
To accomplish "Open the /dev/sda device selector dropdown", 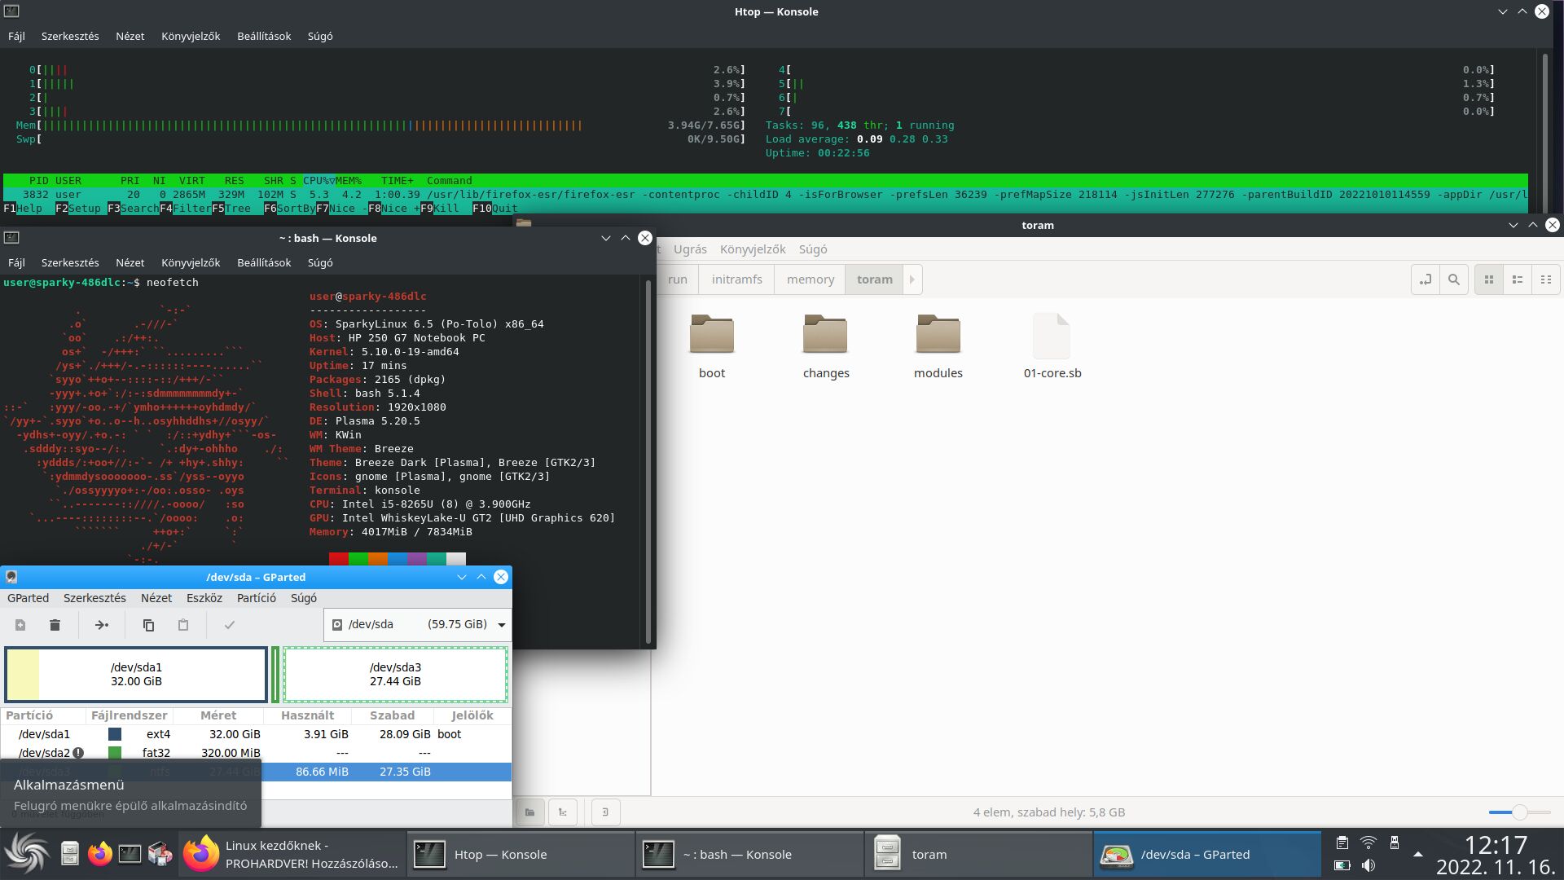I will [x=418, y=624].
